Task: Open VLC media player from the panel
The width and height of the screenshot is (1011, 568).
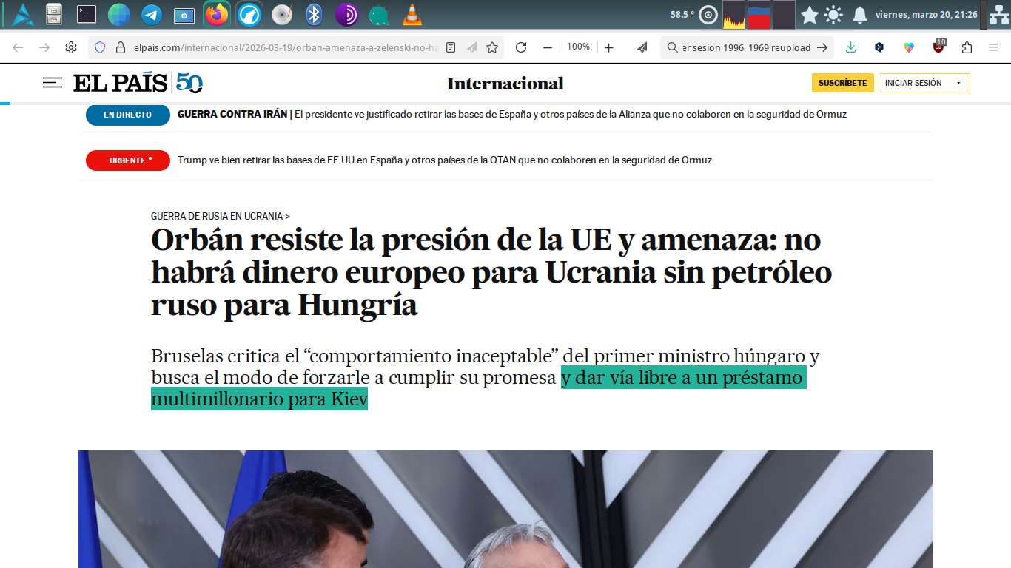Action: click(x=412, y=14)
